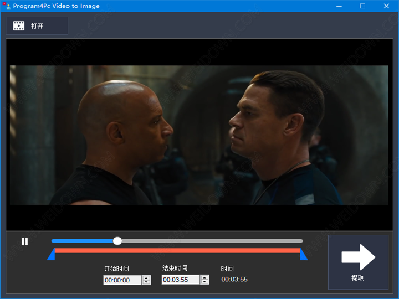This screenshot has height=299, width=399.
Task: Maximize the Program4Pc Video to Image window
Action: coord(362,6)
